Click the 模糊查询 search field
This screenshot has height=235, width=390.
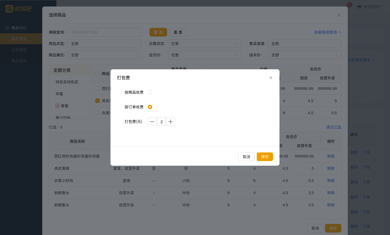pos(105,32)
